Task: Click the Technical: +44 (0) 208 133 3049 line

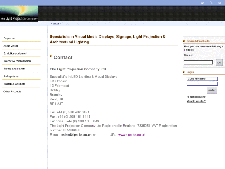Action: tap(75, 121)
